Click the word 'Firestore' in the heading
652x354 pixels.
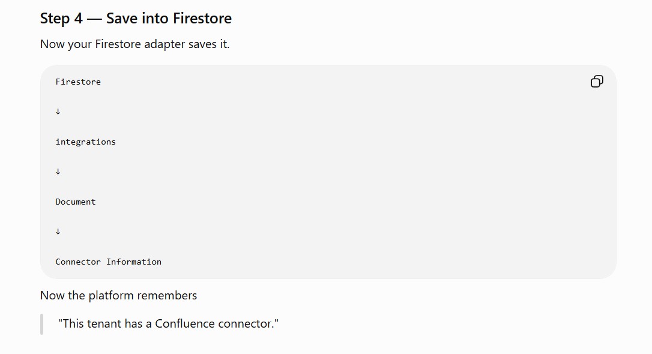[202, 18]
